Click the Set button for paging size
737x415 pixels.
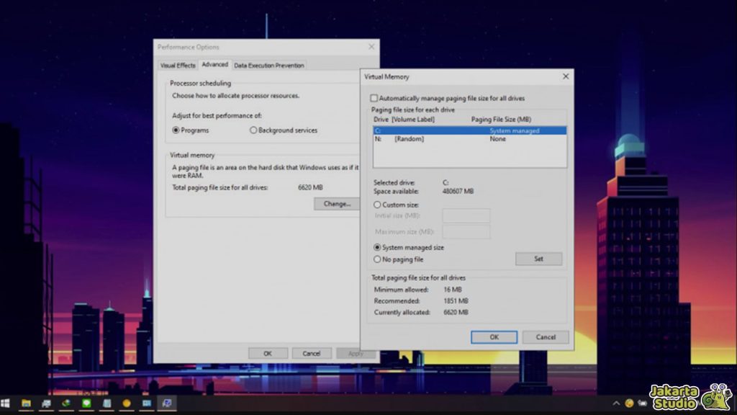coord(538,259)
